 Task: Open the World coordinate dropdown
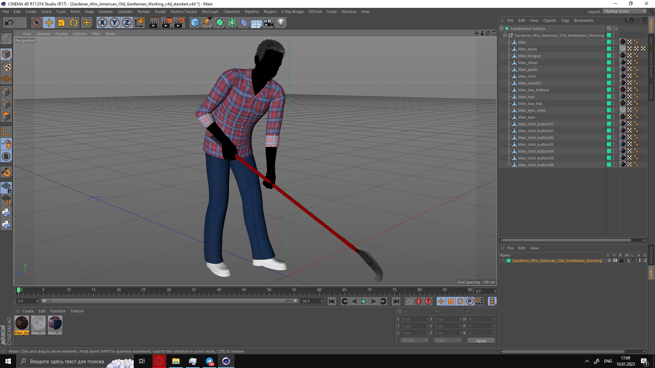tap(414, 340)
